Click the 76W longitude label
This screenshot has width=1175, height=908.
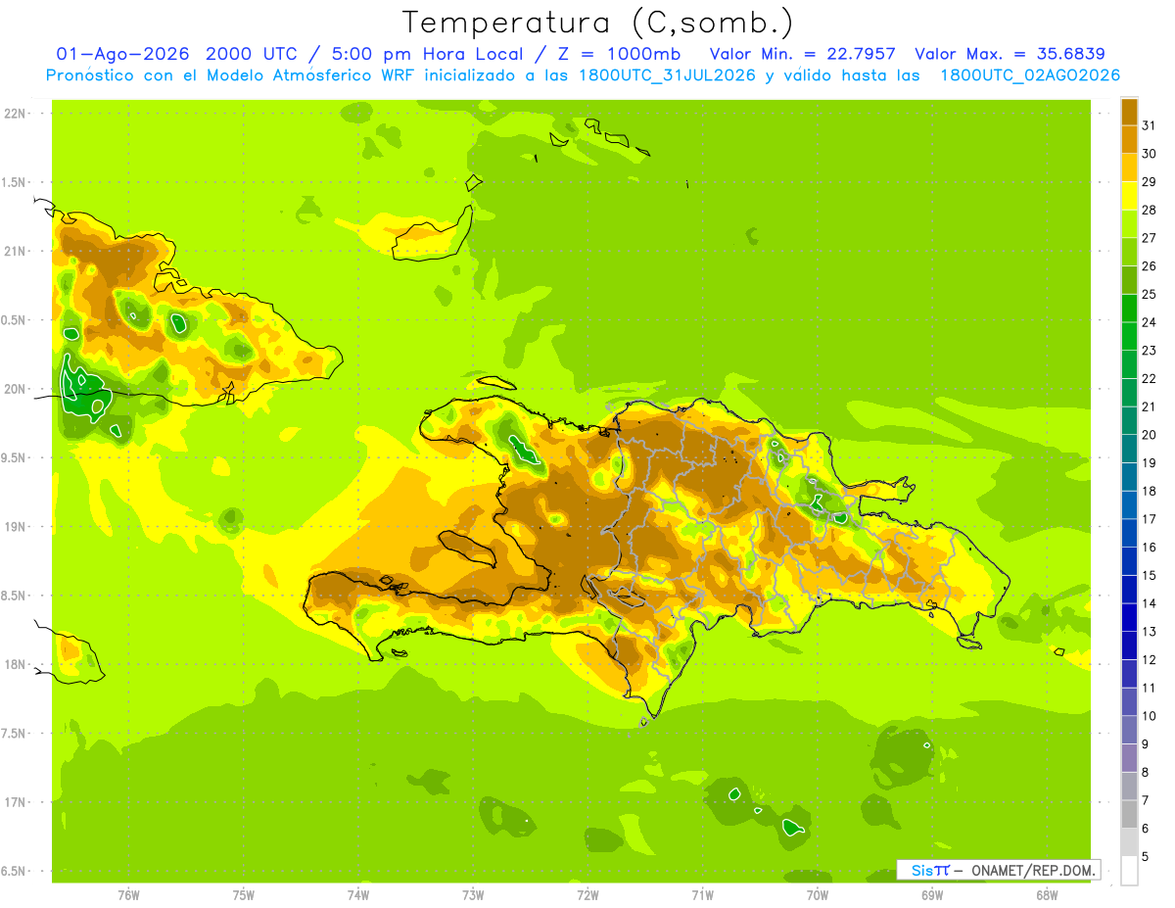128,895
